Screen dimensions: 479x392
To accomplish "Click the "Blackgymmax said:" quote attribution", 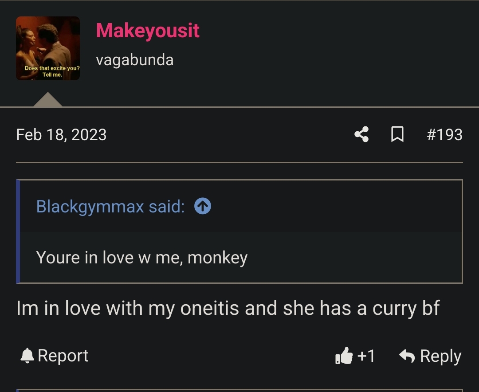I will pos(110,206).
